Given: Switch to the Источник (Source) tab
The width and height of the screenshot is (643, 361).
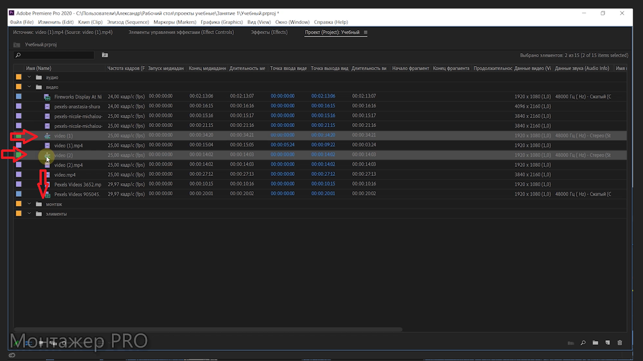Looking at the screenshot, I should click(63, 33).
